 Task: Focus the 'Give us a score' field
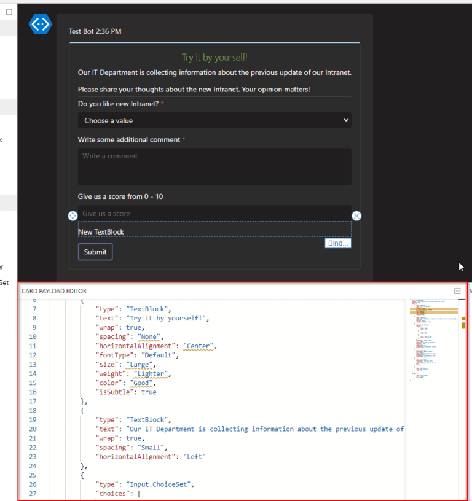pos(214,213)
